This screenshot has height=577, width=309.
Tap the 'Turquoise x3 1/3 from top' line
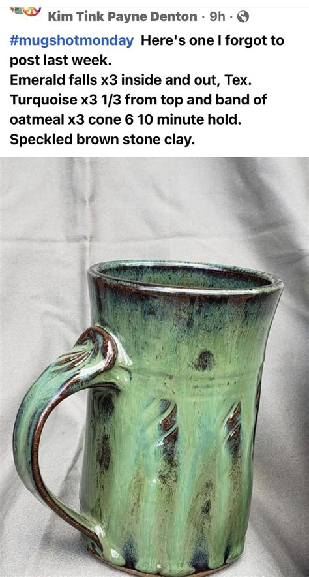point(138,100)
